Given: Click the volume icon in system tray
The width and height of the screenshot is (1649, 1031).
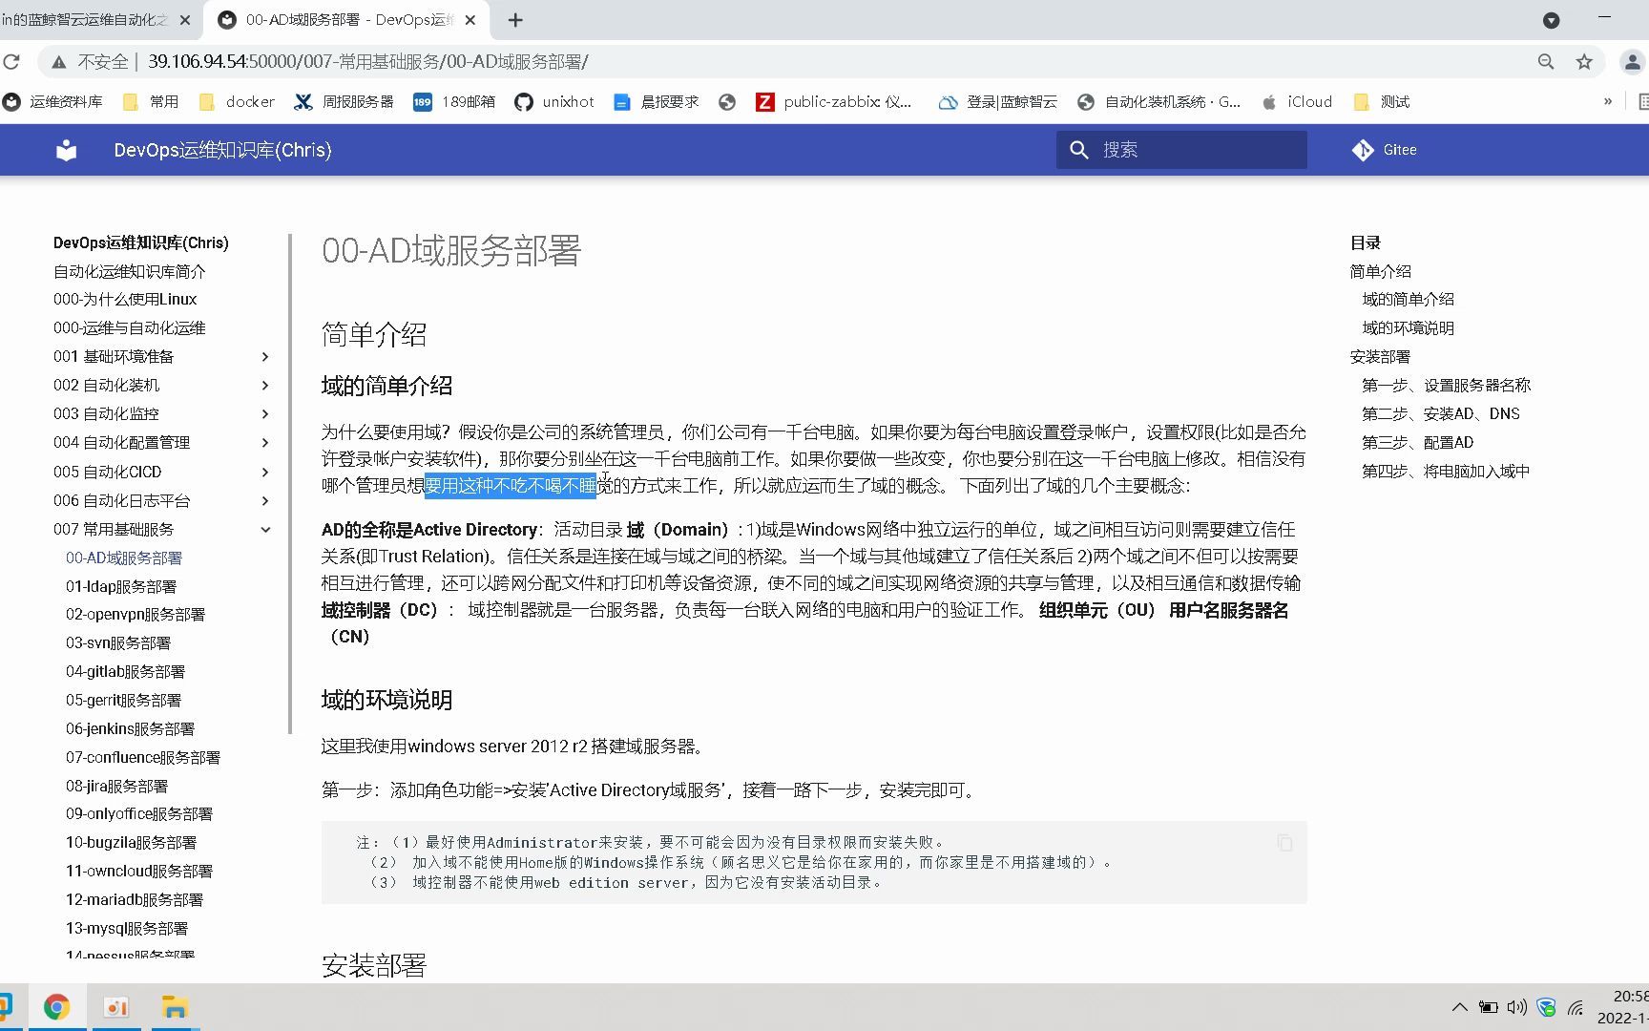Looking at the screenshot, I should click(x=1517, y=1007).
